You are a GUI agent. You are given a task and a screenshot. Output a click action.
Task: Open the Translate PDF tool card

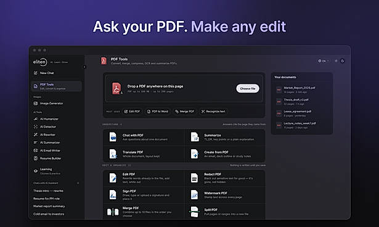pyautogui.click(x=144, y=154)
